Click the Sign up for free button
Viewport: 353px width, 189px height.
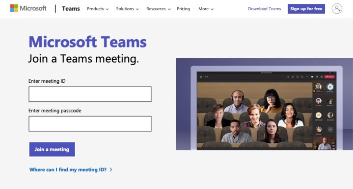coord(306,9)
